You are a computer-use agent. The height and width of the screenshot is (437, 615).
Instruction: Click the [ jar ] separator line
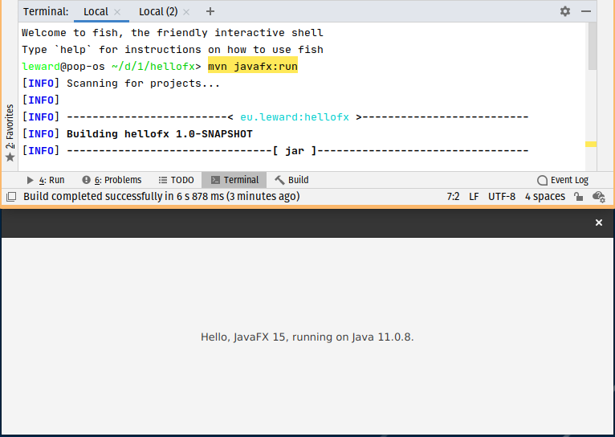[297, 151]
